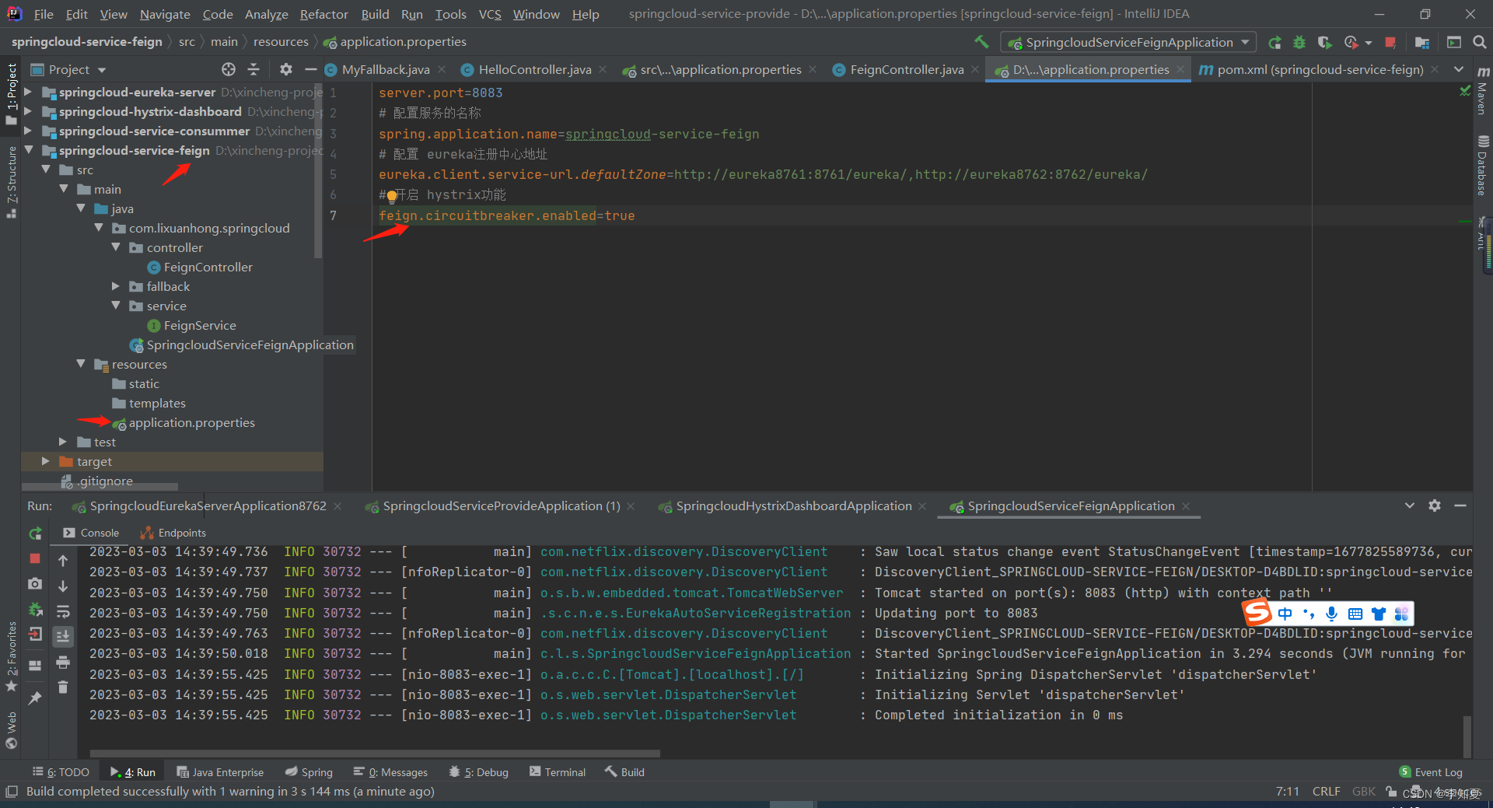Clear the console with the trash icon

tap(63, 687)
